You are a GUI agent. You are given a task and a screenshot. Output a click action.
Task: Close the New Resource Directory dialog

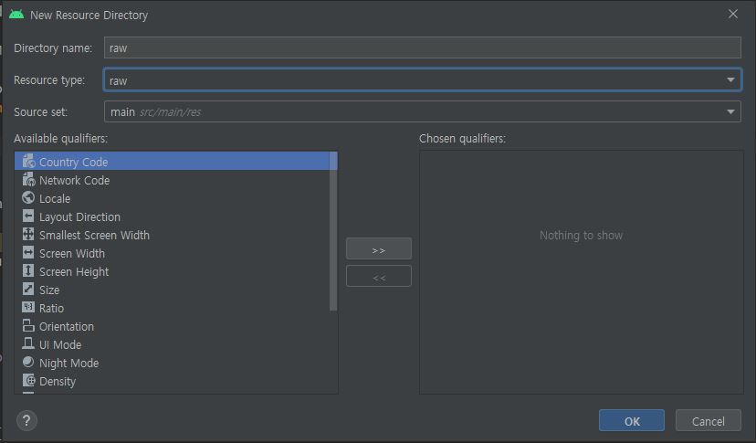[x=733, y=14]
